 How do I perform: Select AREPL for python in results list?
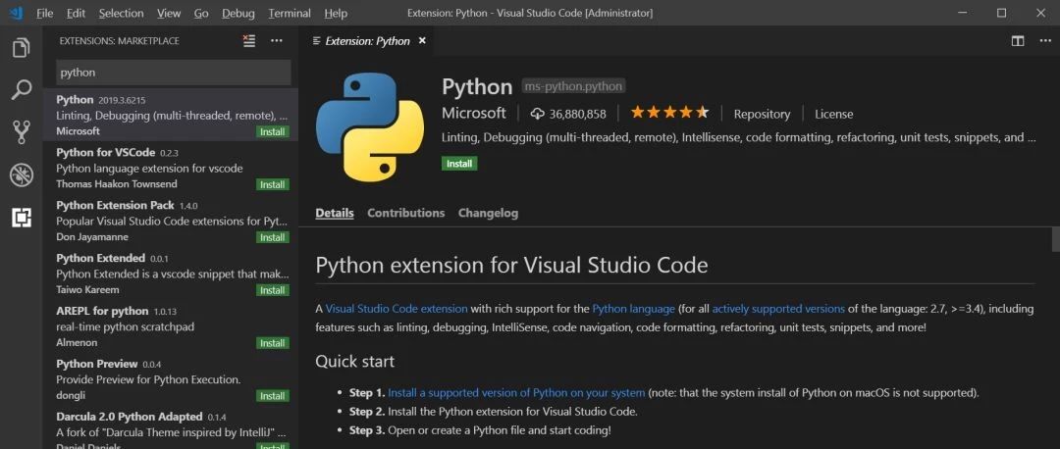tap(171, 326)
